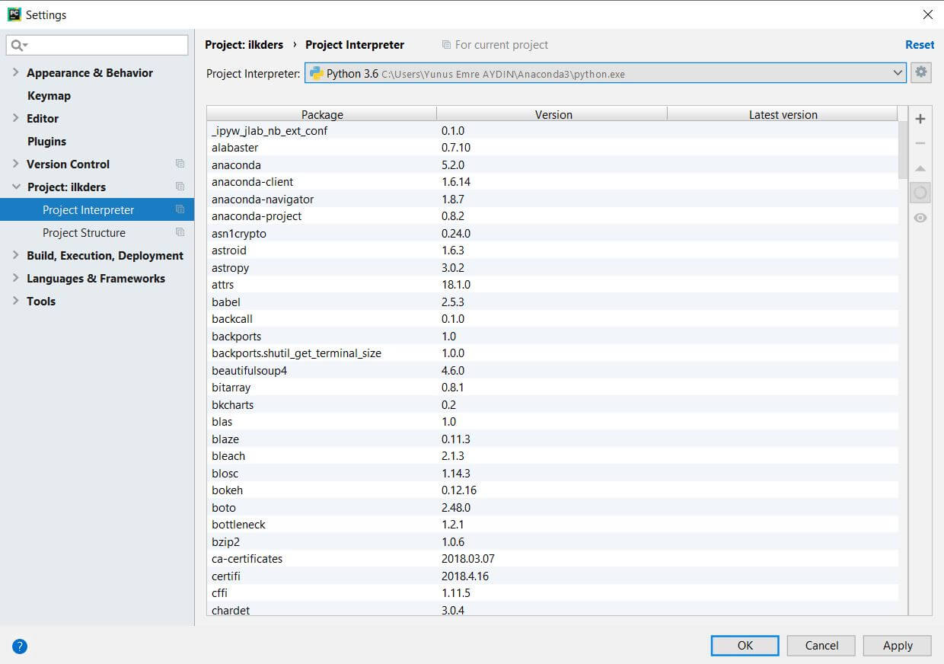This screenshot has width=944, height=664.
Task: Select the bitarray package
Action: [553, 388]
